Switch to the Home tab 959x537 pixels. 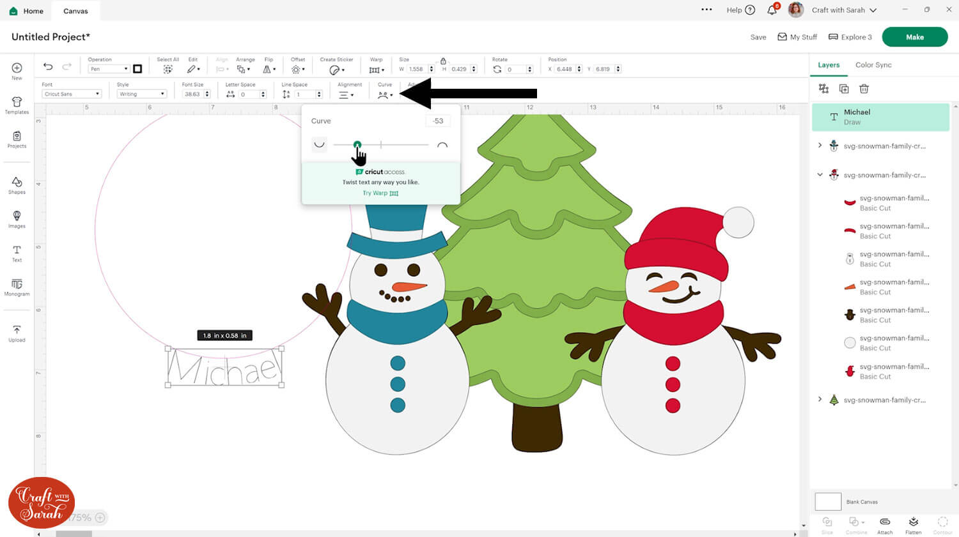coord(27,11)
